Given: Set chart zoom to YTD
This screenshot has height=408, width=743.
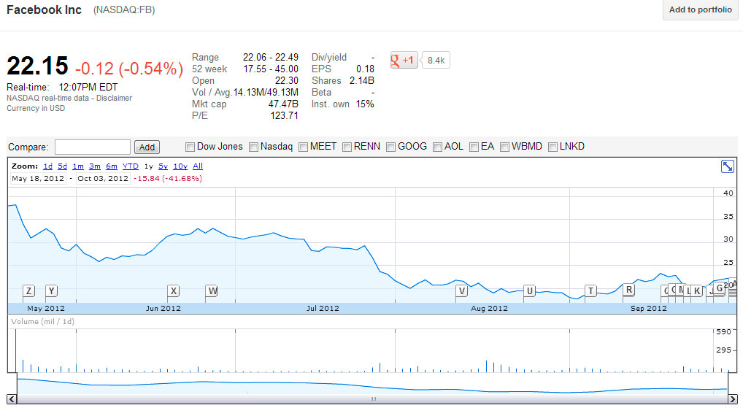Looking at the screenshot, I should 131,166.
